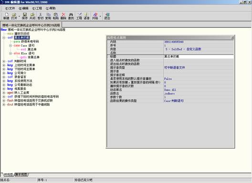Click the 查找 (Find) binoculars icon
The height and width of the screenshot is (183, 252).
click(x=71, y=16)
